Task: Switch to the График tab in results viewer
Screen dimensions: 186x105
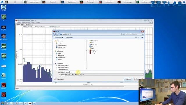Action: 18,25
